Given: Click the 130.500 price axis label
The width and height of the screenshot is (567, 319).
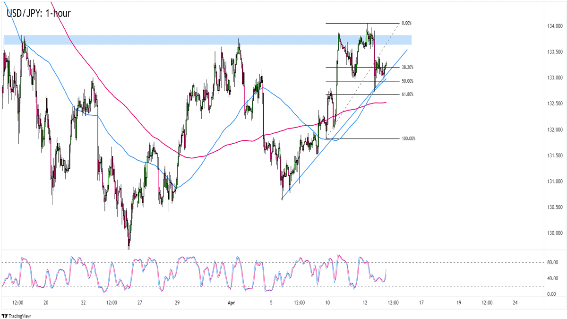Looking at the screenshot, I should click(x=555, y=208).
